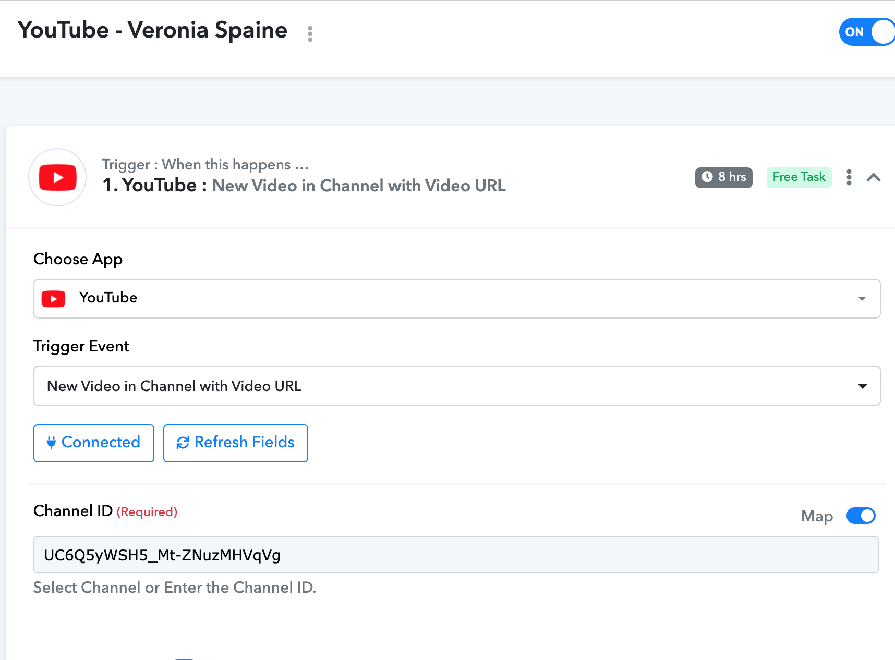The height and width of the screenshot is (660, 895).
Task: Click the plug icon in Connected button
Action: coord(51,443)
